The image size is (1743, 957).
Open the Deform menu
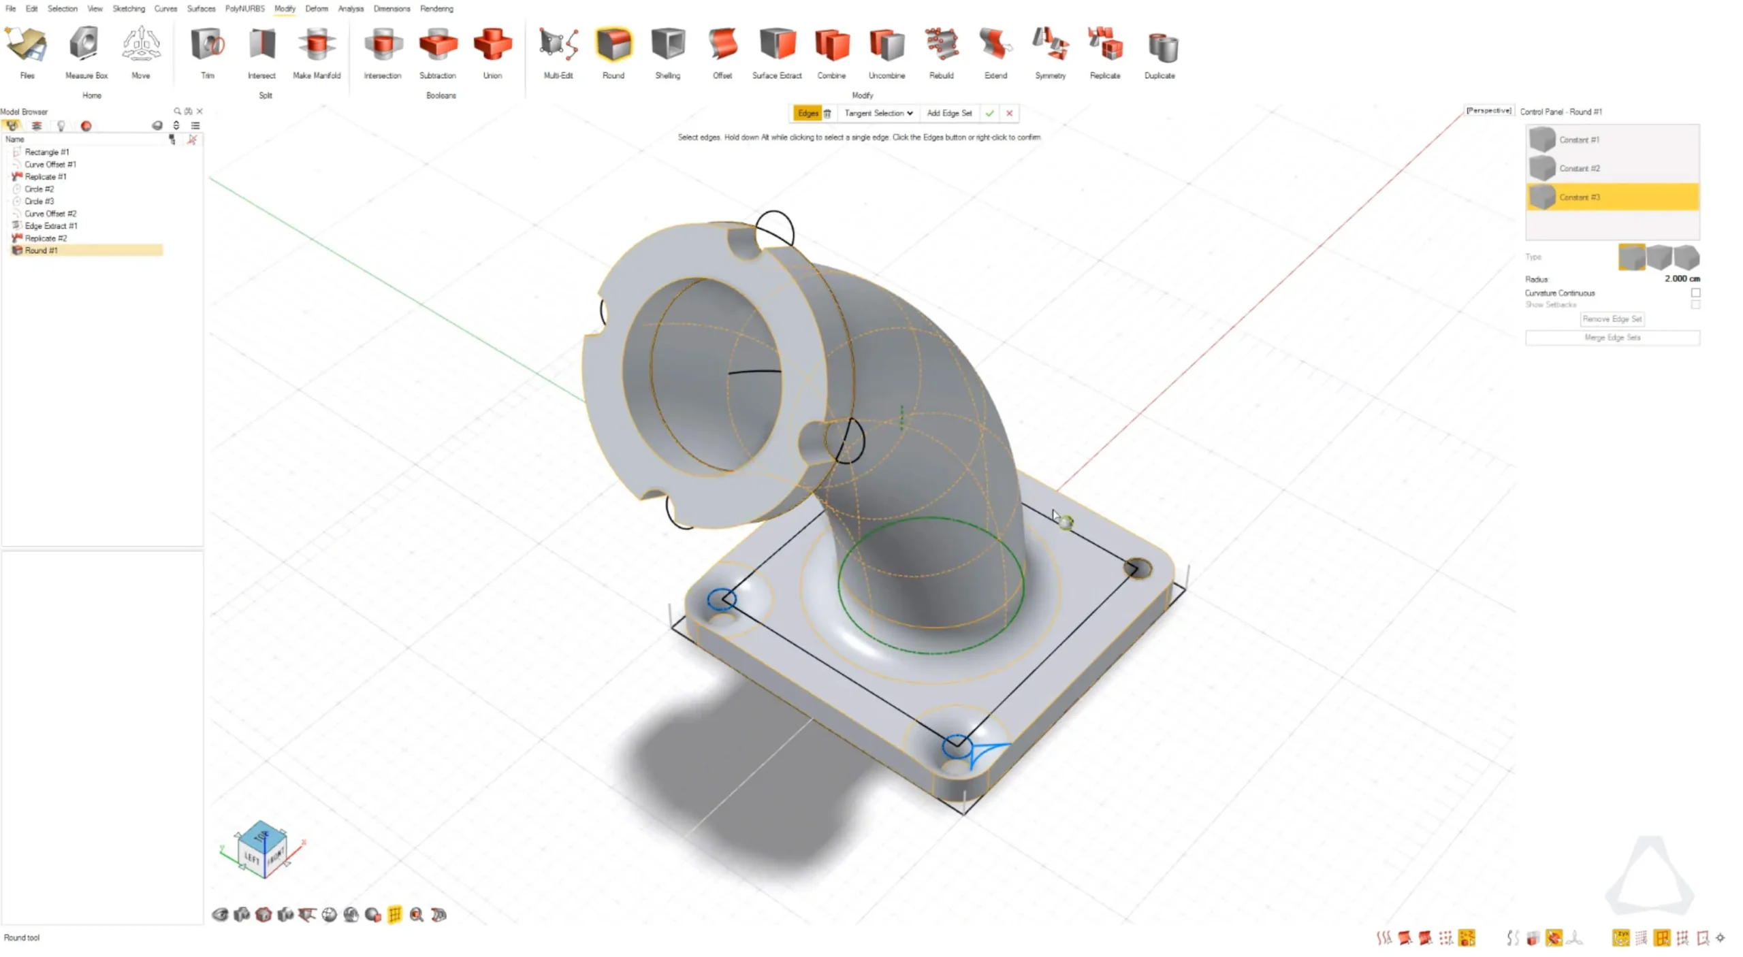coord(316,9)
